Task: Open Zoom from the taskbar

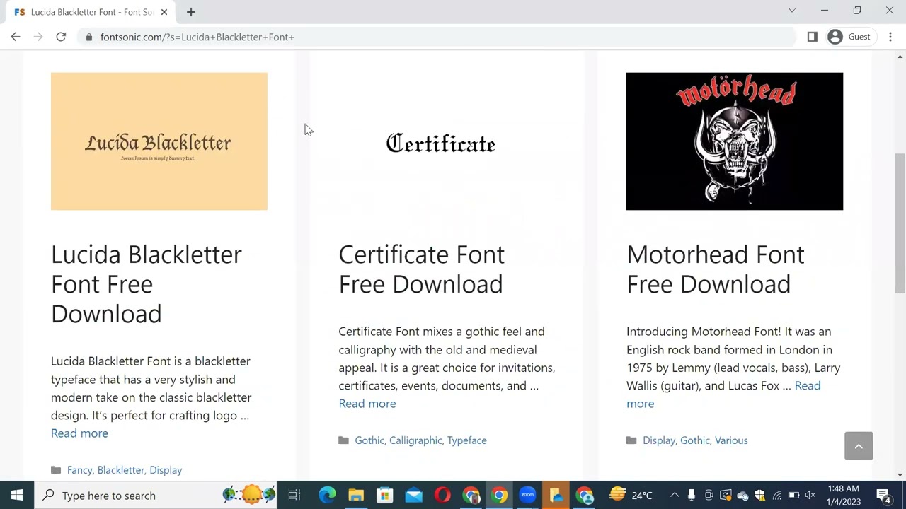Action: (528, 496)
